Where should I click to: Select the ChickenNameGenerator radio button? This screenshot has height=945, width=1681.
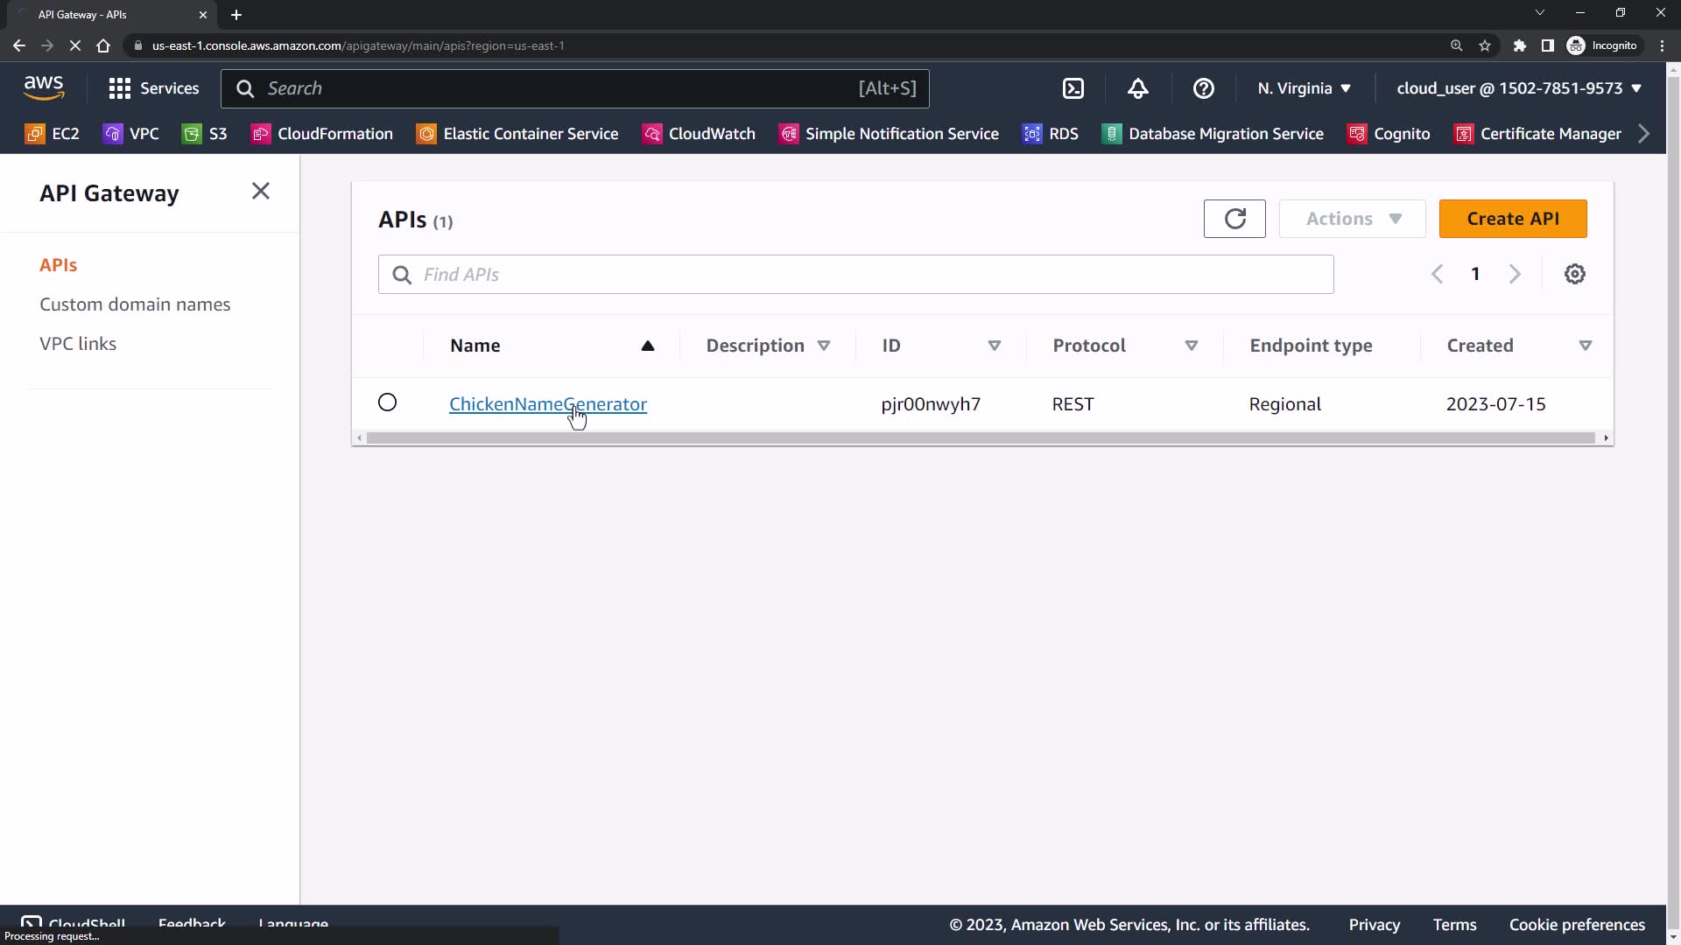[x=387, y=402]
